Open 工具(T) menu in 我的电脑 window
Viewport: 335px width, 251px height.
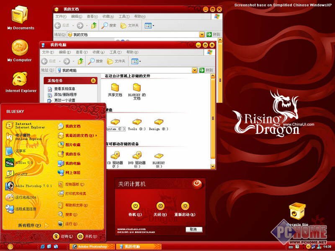pos(116,52)
